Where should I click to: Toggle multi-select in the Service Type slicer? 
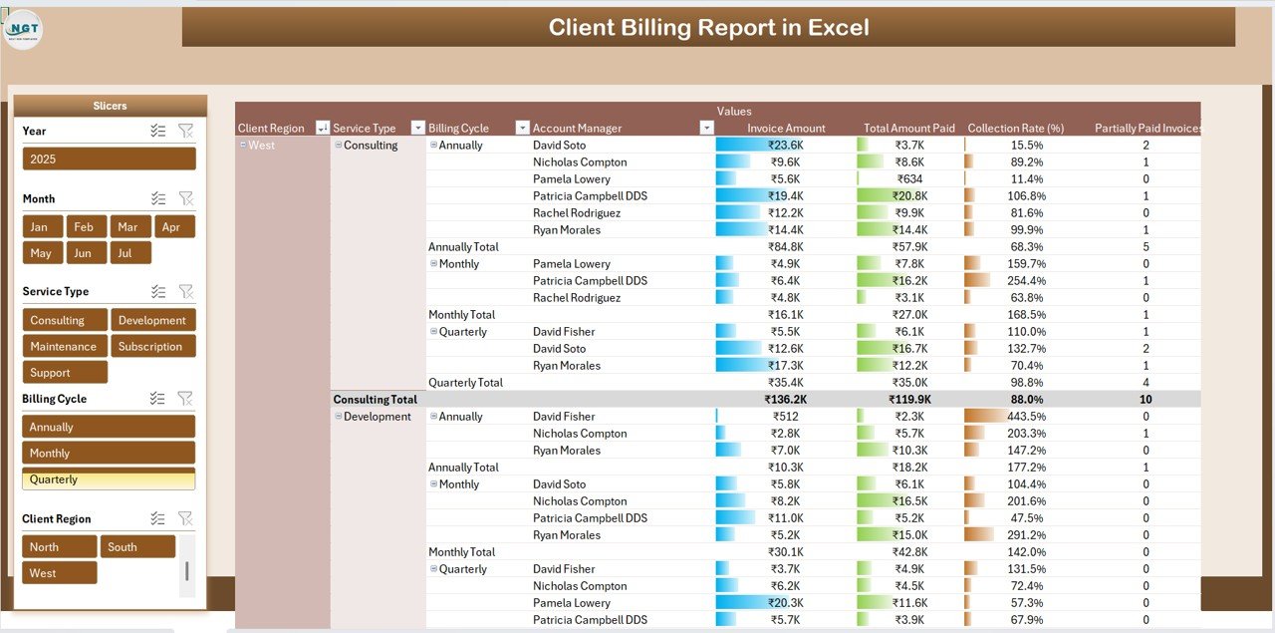(x=157, y=291)
